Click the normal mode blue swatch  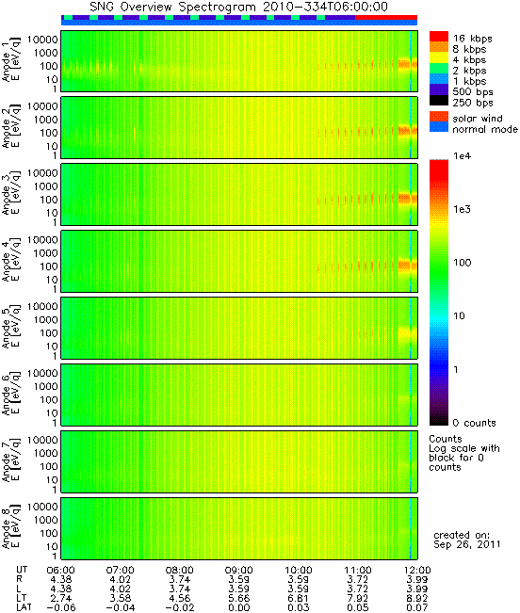tap(439, 127)
